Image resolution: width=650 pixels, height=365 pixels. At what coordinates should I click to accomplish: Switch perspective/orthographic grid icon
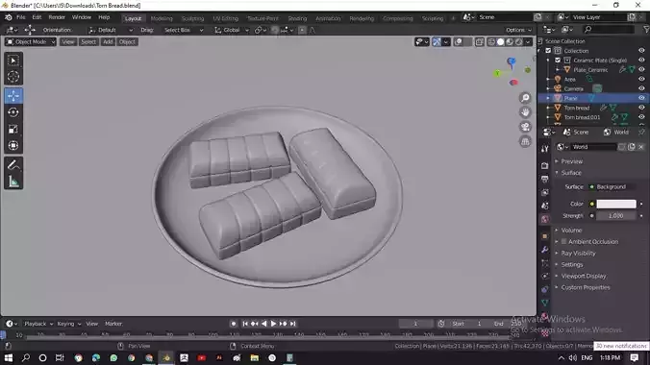[525, 141]
